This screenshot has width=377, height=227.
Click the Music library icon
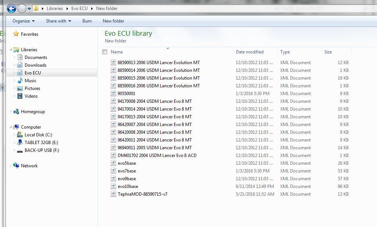(20, 81)
